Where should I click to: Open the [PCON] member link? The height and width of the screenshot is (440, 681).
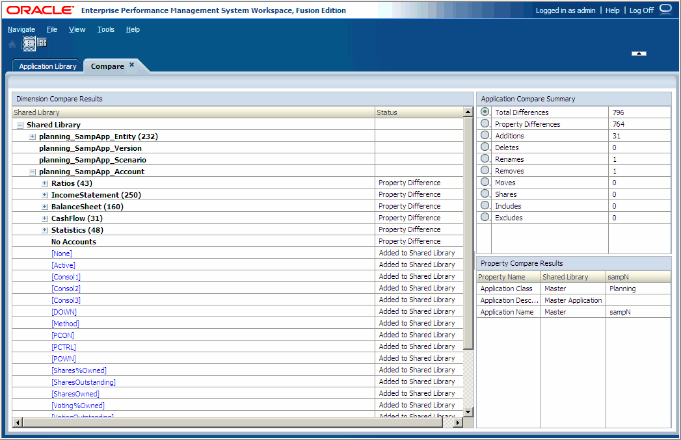62,335
